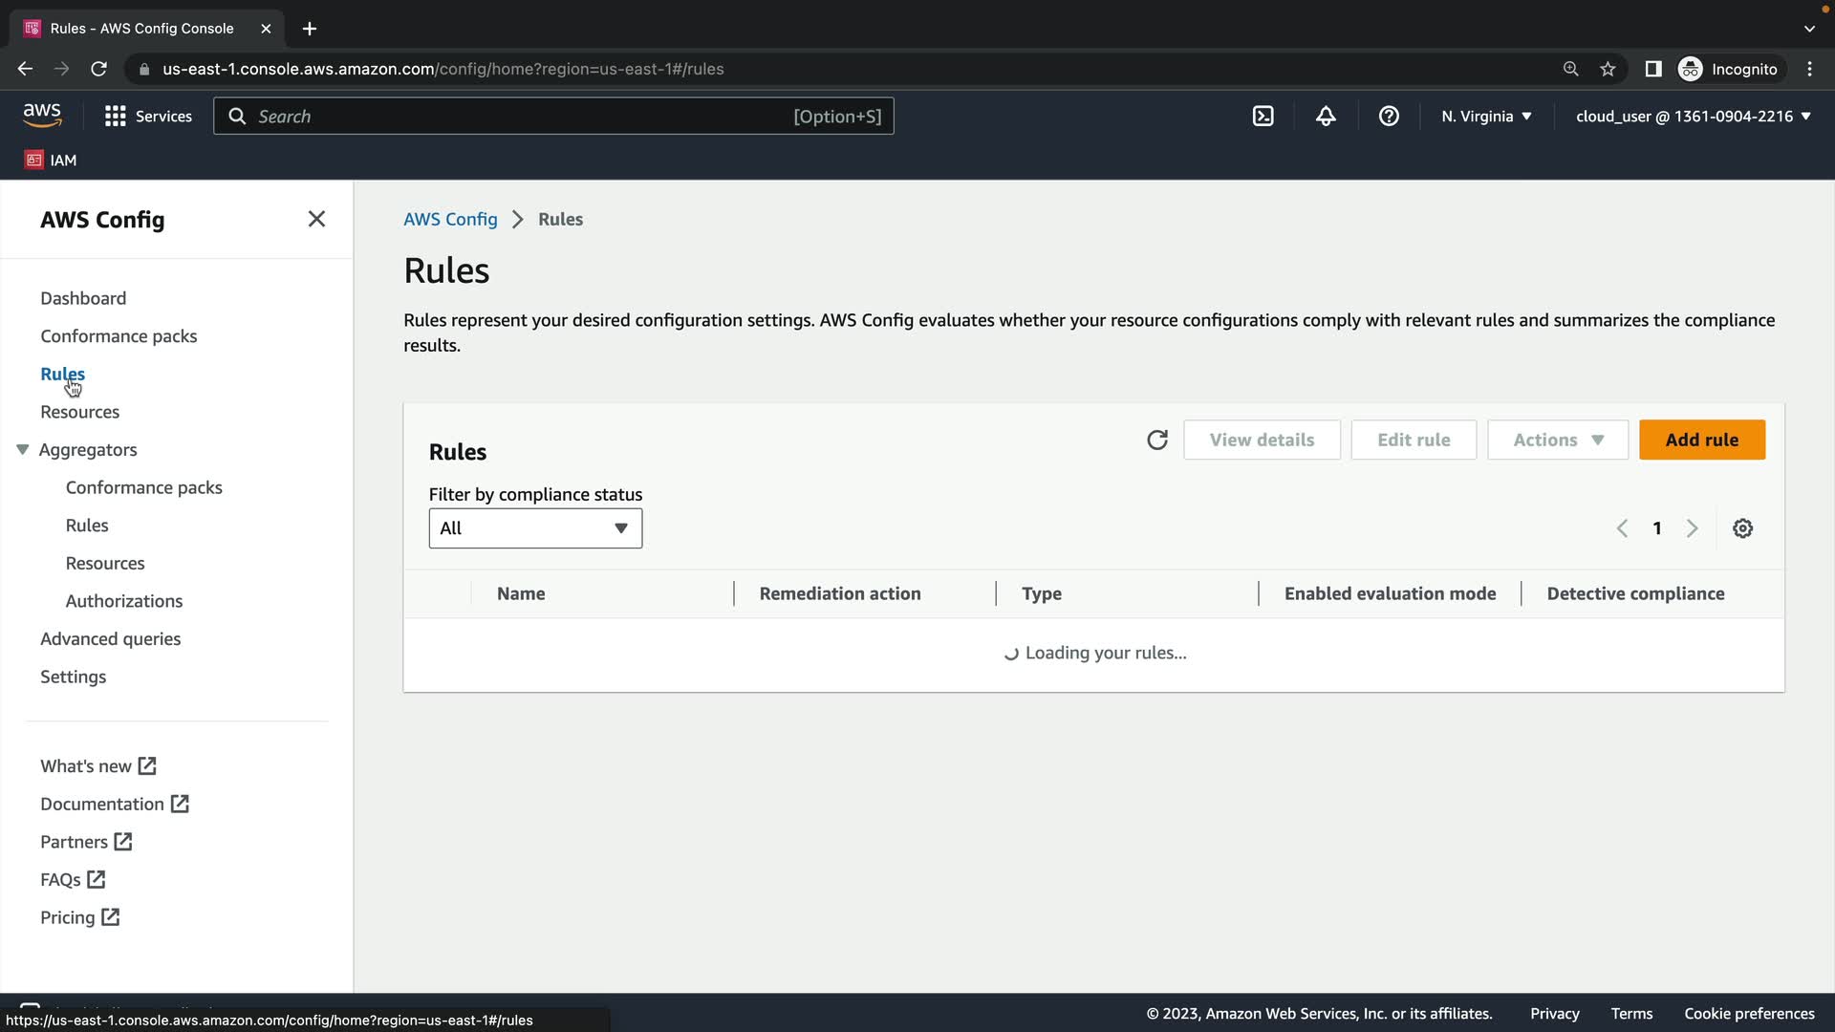Screen dimensions: 1835x1032
Task: Open the IAM shortcut in favorites bar
Action: [x=52, y=160]
